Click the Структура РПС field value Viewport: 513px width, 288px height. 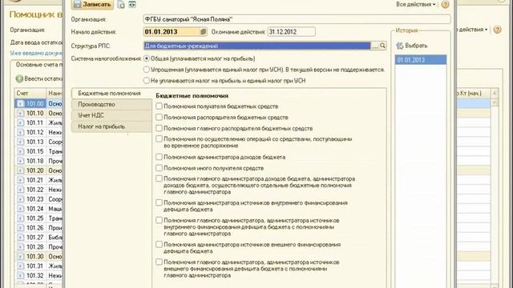tap(256, 46)
